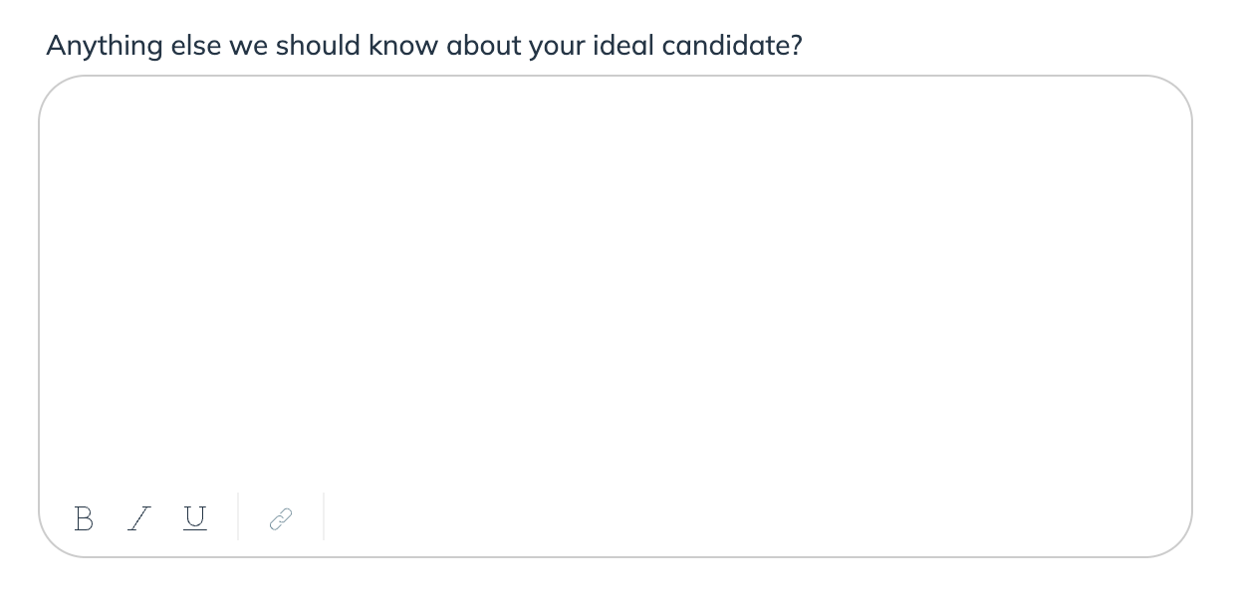
Task: Open the add link dialog from the toolbar
Action: [x=281, y=518]
